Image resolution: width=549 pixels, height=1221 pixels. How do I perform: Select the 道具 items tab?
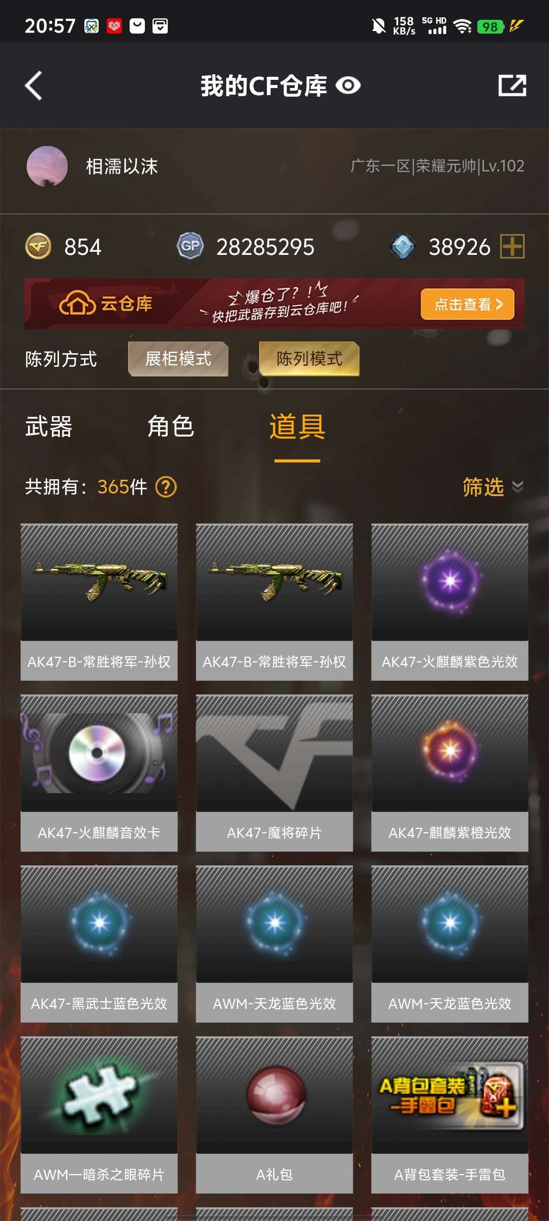(x=297, y=426)
